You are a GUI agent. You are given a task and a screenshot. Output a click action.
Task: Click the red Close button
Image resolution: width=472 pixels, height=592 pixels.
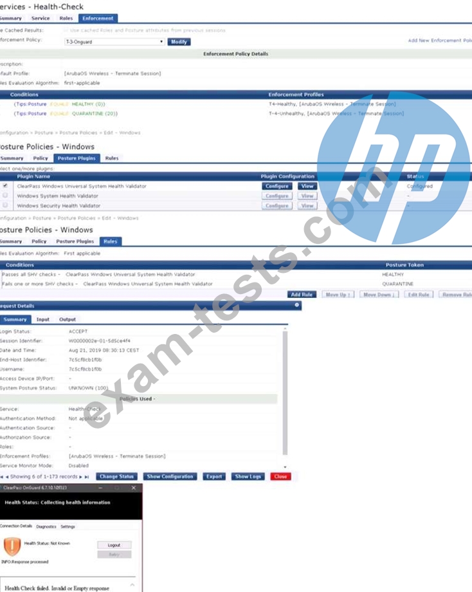pyautogui.click(x=280, y=476)
